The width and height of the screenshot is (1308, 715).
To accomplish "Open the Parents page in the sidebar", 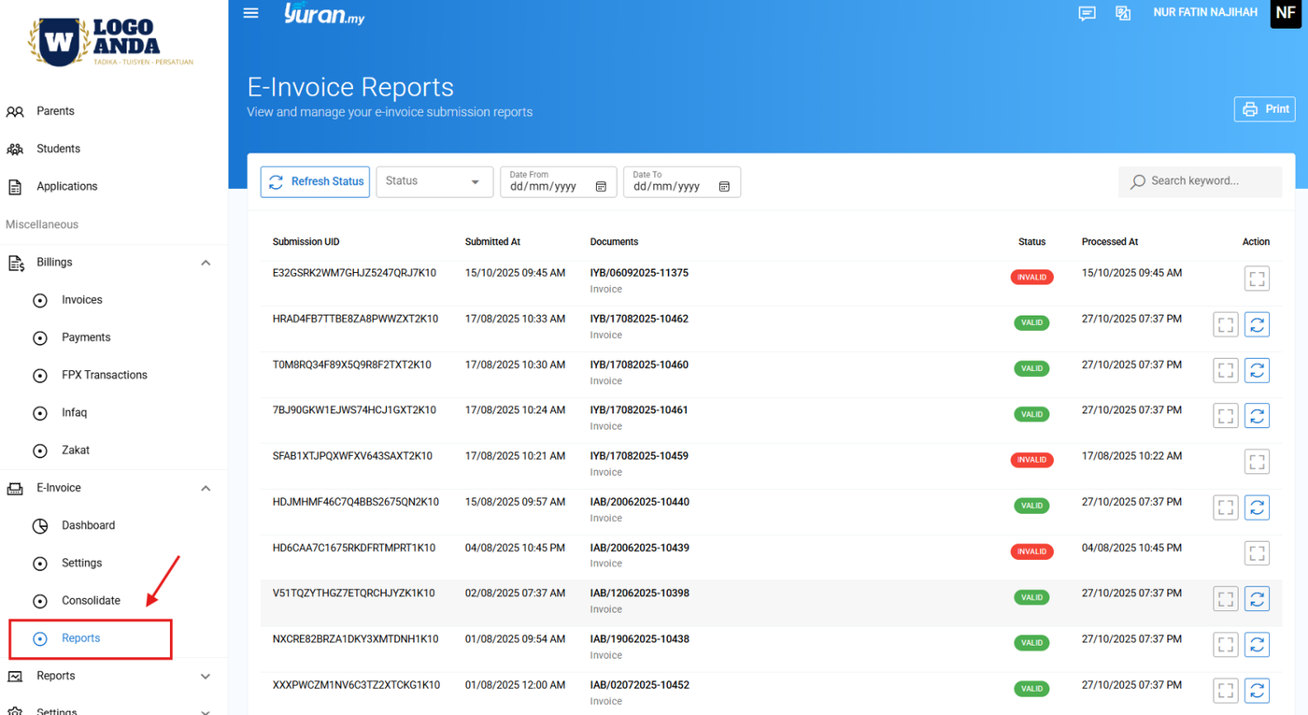I will 55,111.
